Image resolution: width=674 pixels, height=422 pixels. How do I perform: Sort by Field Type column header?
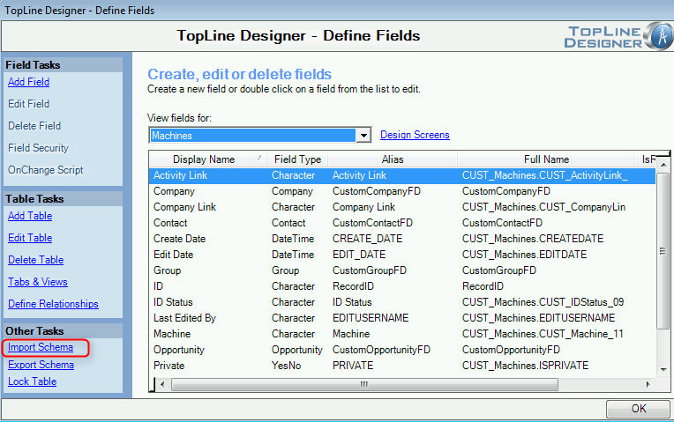click(297, 159)
